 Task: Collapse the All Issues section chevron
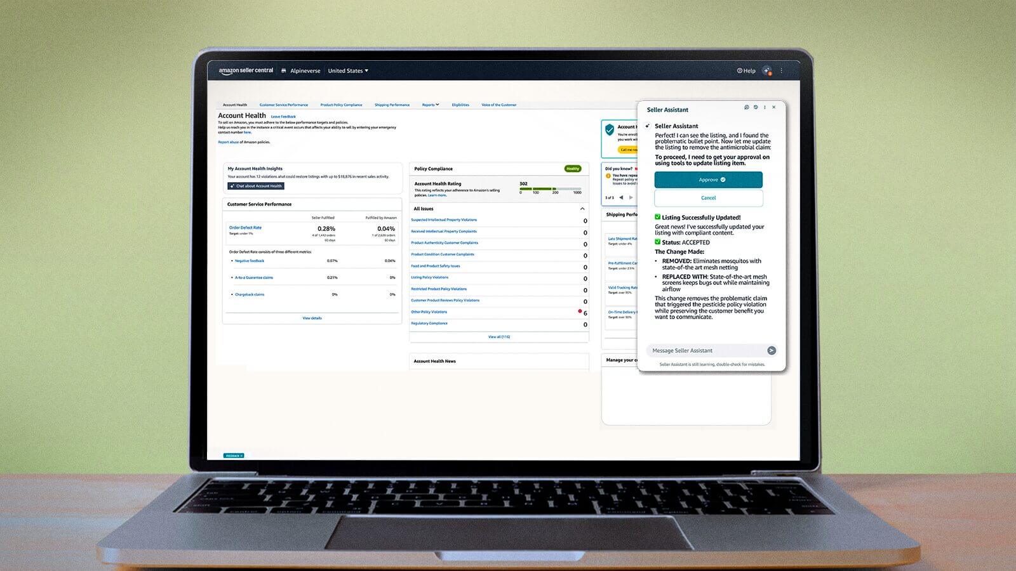(x=582, y=209)
